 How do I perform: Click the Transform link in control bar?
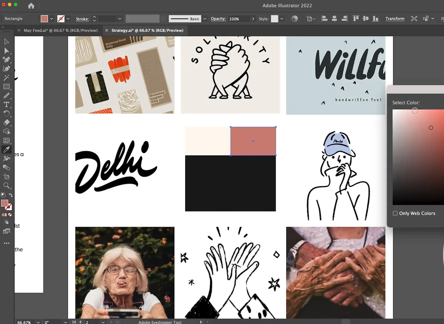point(395,19)
